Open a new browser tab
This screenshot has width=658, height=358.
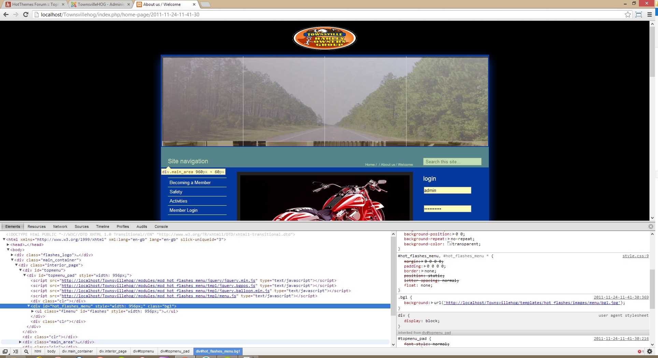(x=205, y=4)
